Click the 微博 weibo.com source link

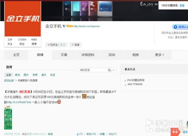click(x=36, y=134)
